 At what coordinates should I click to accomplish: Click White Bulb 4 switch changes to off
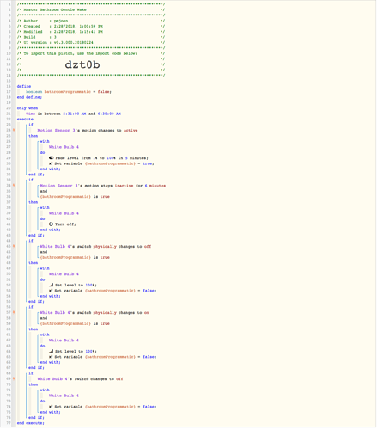click(x=80, y=379)
